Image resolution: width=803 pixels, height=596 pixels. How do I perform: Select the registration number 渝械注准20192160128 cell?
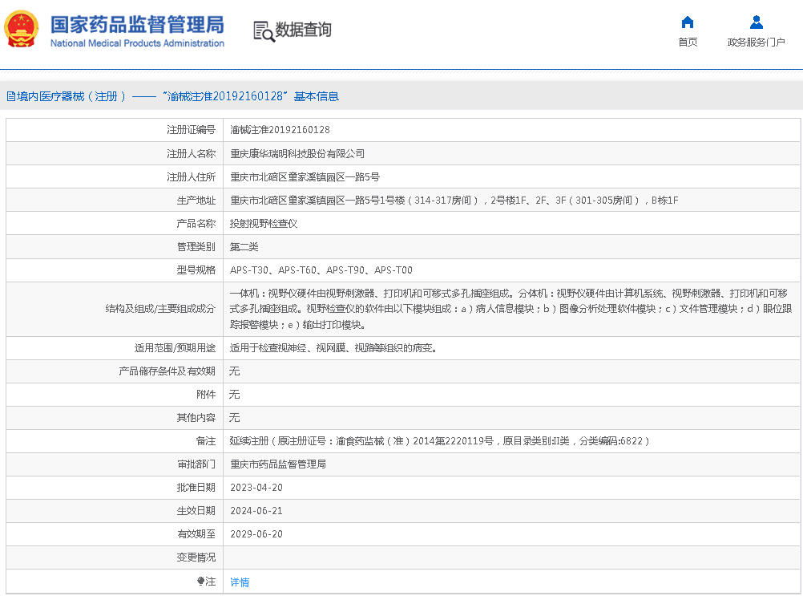pos(280,130)
